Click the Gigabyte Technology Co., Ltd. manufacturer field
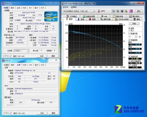Image resolution: width=147 pixels, height=117 pixels. point(36,70)
